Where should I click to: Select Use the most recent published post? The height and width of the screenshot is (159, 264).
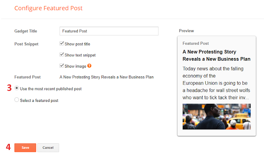(17, 89)
